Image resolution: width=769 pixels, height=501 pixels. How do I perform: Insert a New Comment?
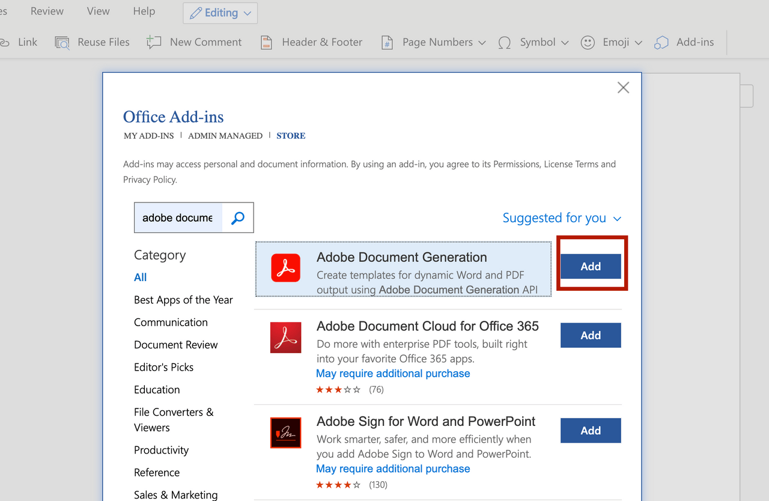194,42
